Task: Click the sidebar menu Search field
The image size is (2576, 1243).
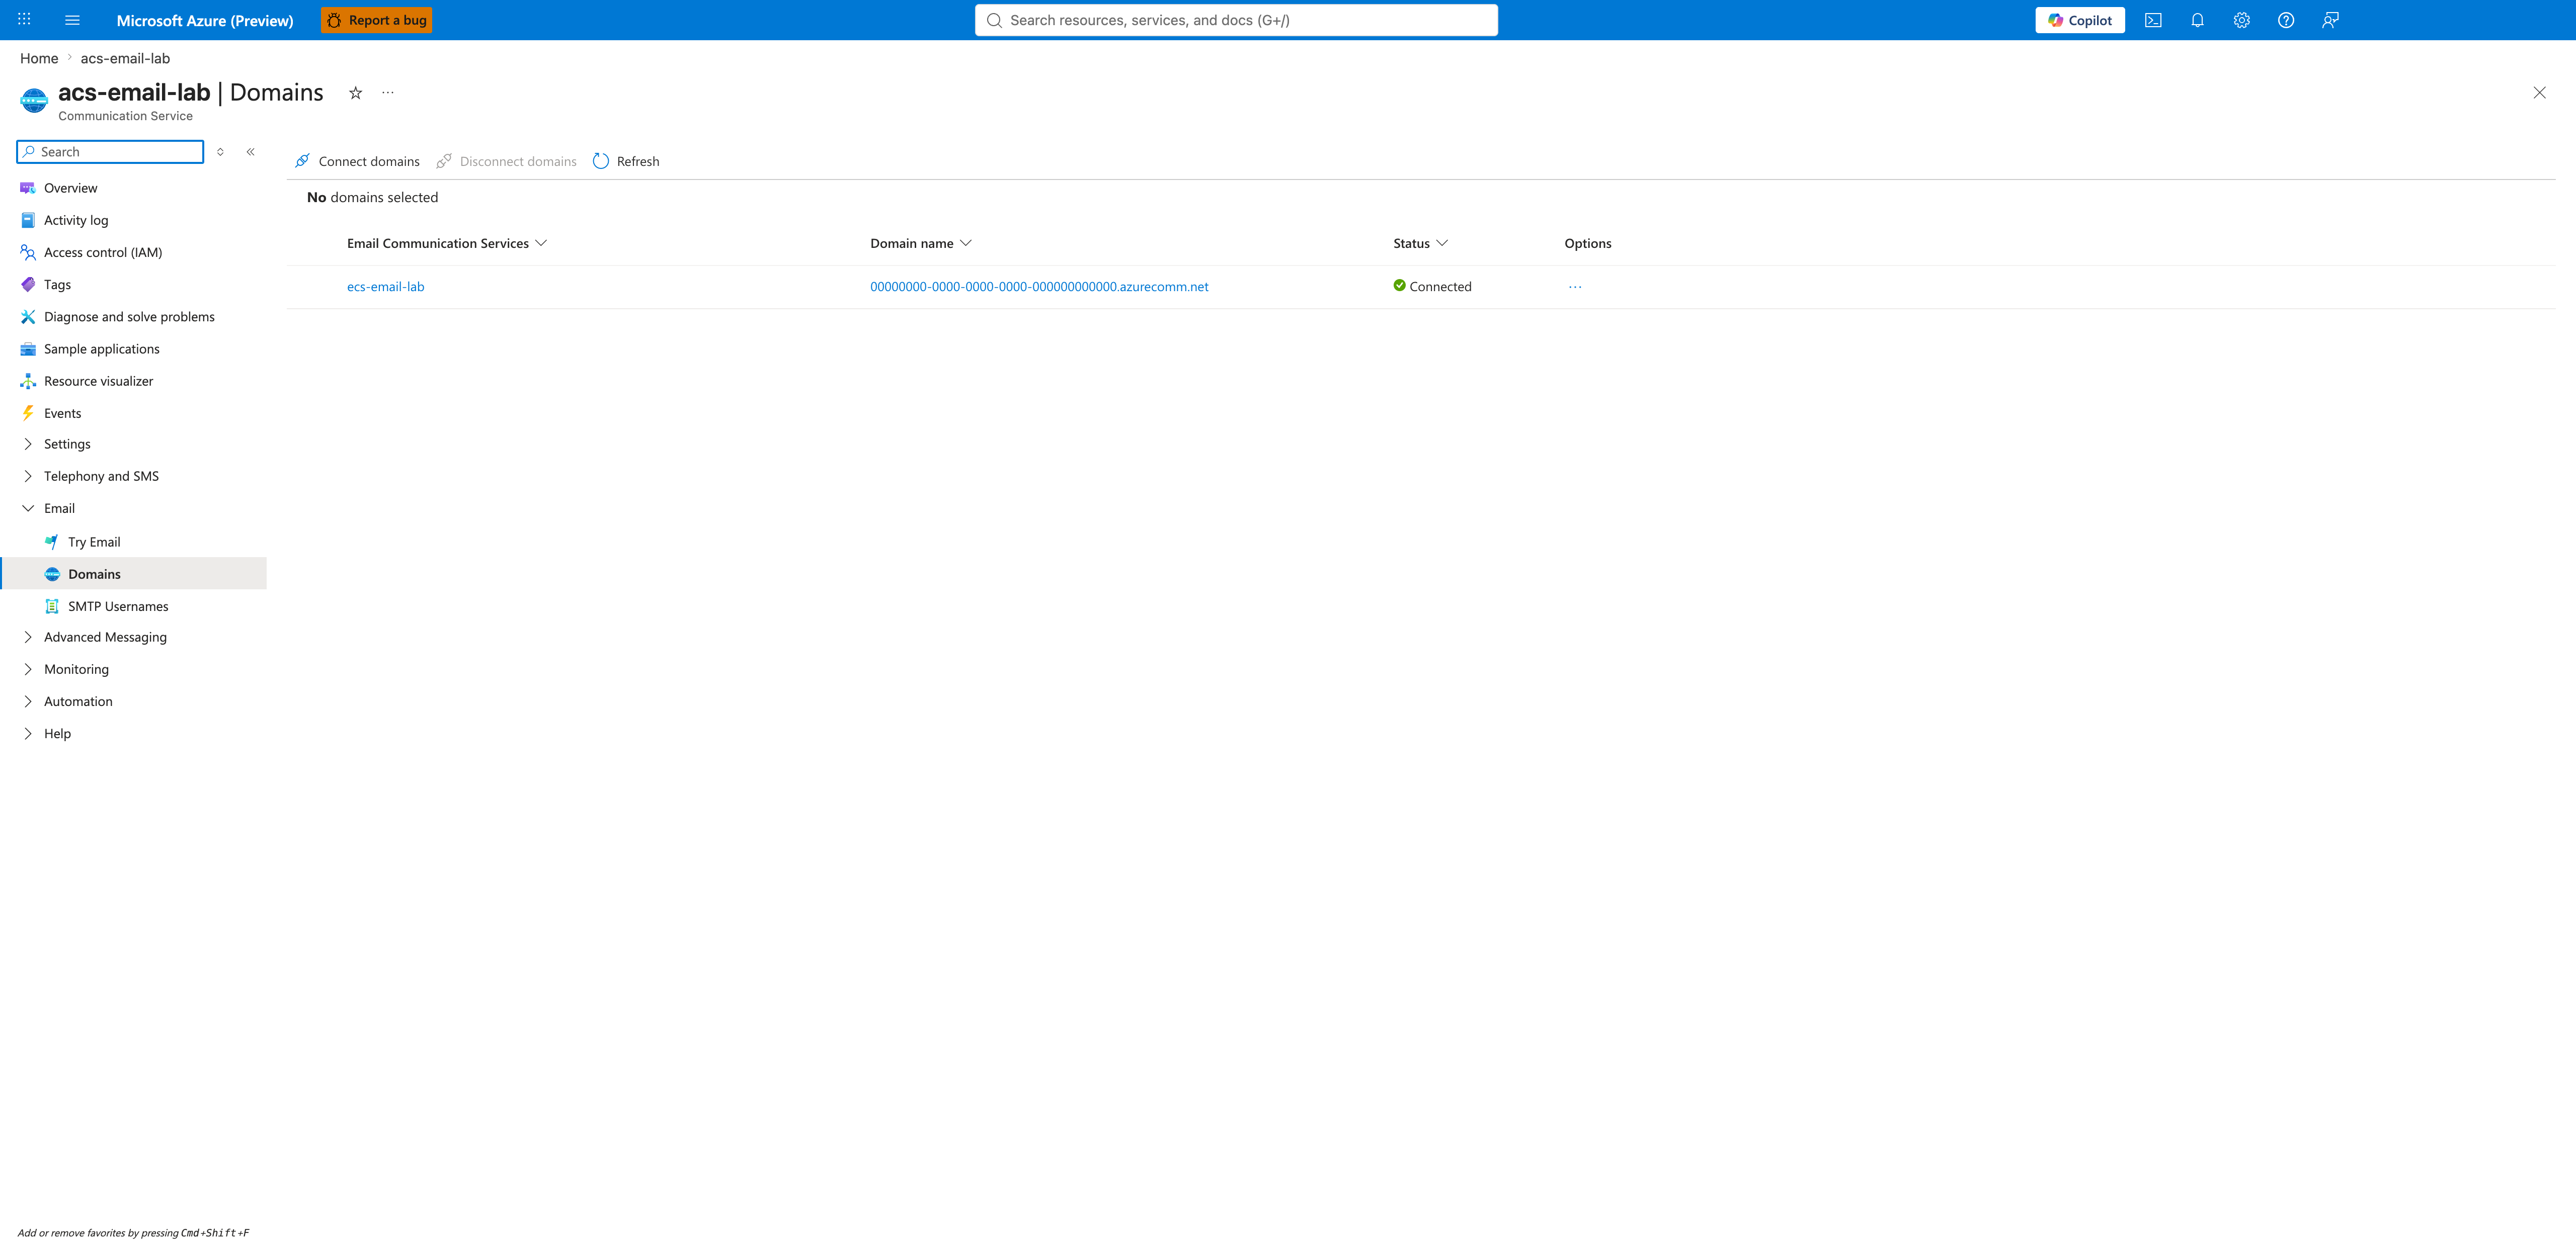Action: pos(110,152)
